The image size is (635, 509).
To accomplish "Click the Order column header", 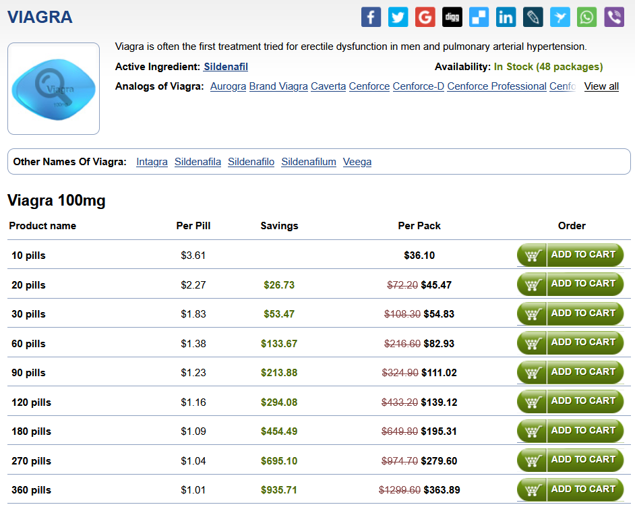I will [x=572, y=226].
